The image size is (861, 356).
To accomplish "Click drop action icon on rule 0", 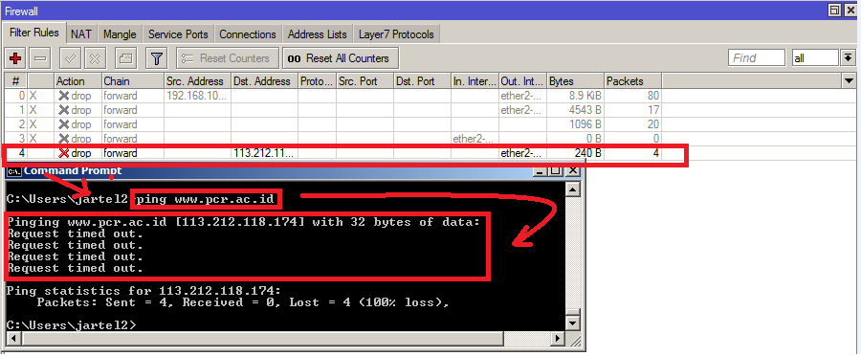I will tap(64, 96).
